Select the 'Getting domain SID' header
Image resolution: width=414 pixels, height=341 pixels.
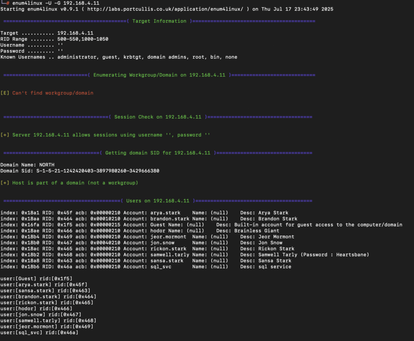point(158,153)
